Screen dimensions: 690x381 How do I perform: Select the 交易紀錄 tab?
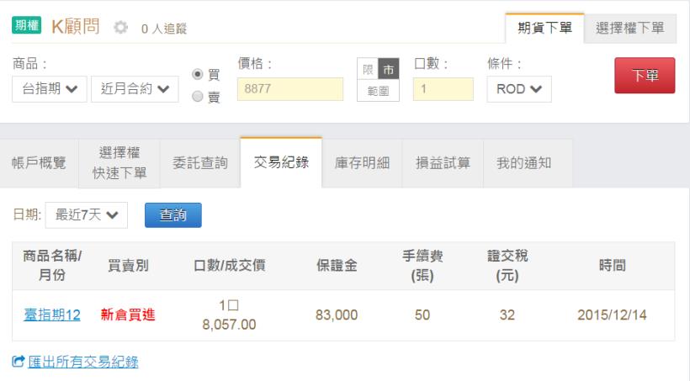point(281,162)
